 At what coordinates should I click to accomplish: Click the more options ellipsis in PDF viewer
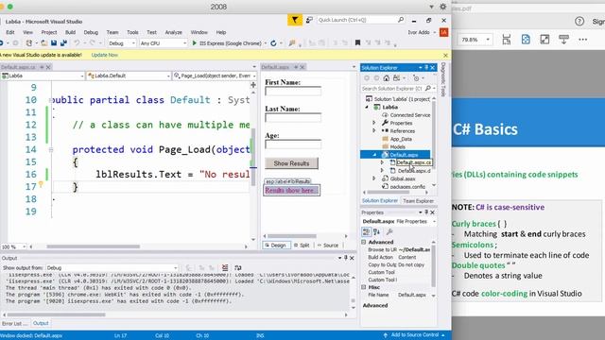tap(582, 40)
